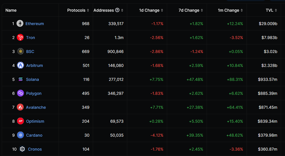Click Tron's -2.56% 1d change

(157, 38)
